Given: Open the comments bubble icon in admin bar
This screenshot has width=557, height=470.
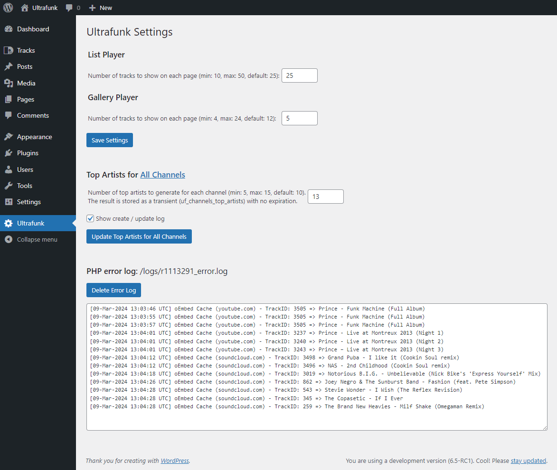Looking at the screenshot, I should click(x=69, y=8).
